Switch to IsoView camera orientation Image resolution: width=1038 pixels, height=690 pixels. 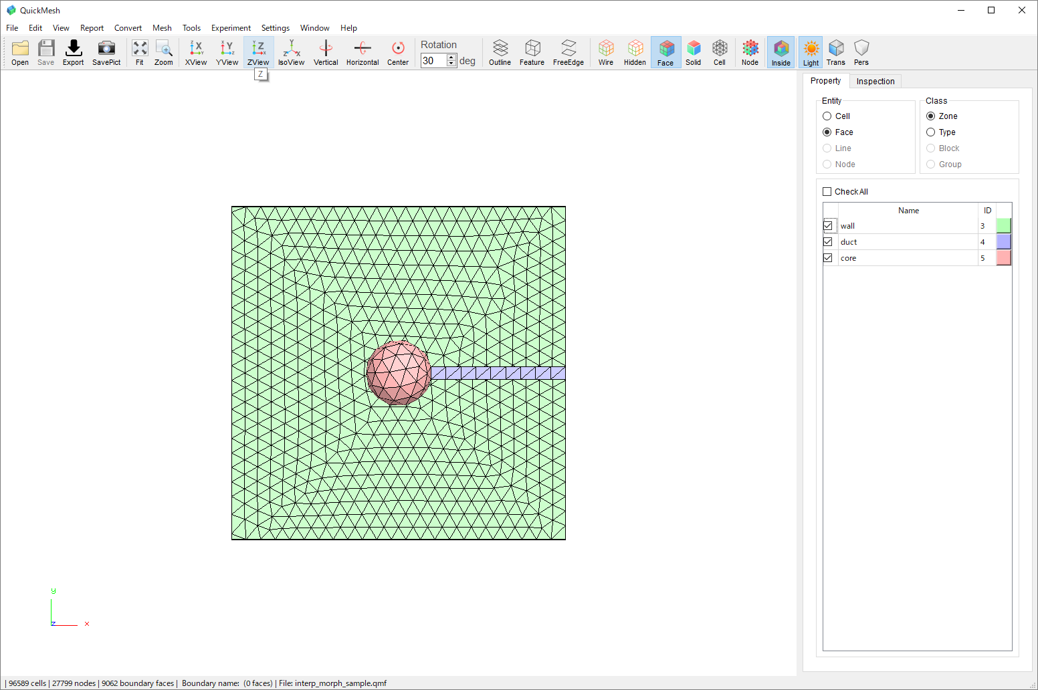point(291,51)
